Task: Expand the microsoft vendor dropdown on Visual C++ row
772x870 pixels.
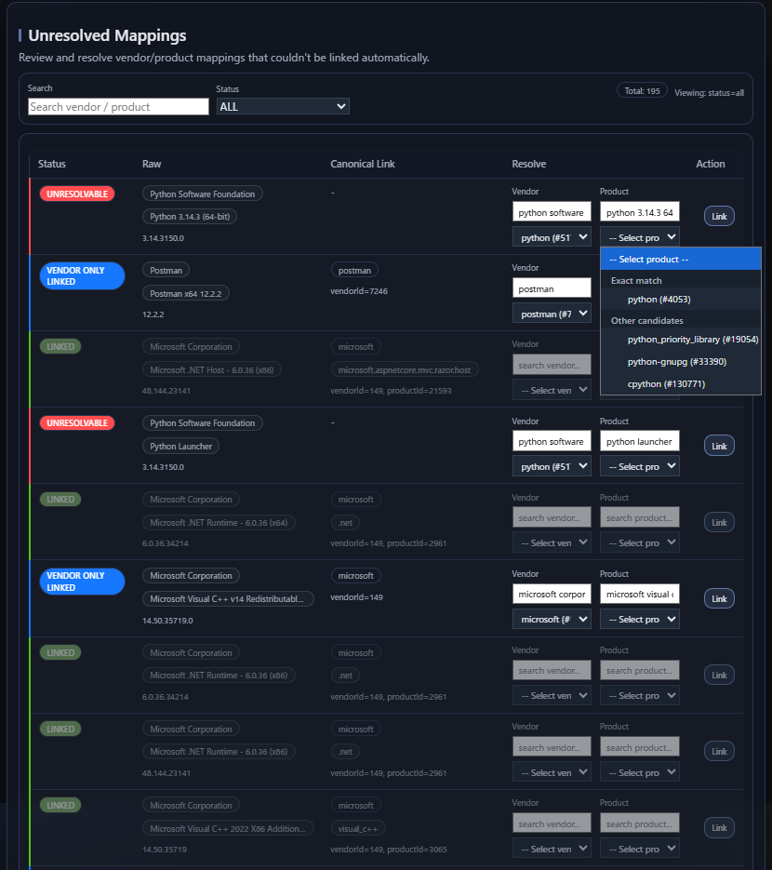Action: 552,619
